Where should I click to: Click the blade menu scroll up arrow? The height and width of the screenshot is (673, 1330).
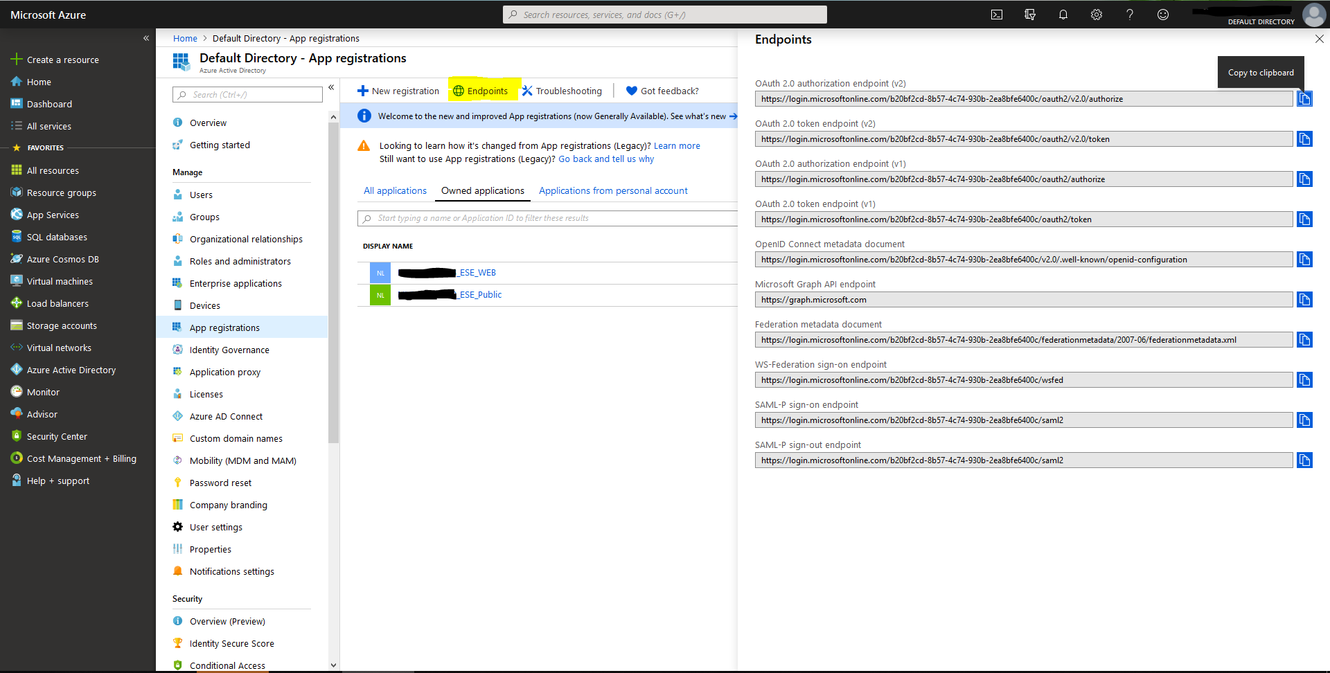click(333, 117)
